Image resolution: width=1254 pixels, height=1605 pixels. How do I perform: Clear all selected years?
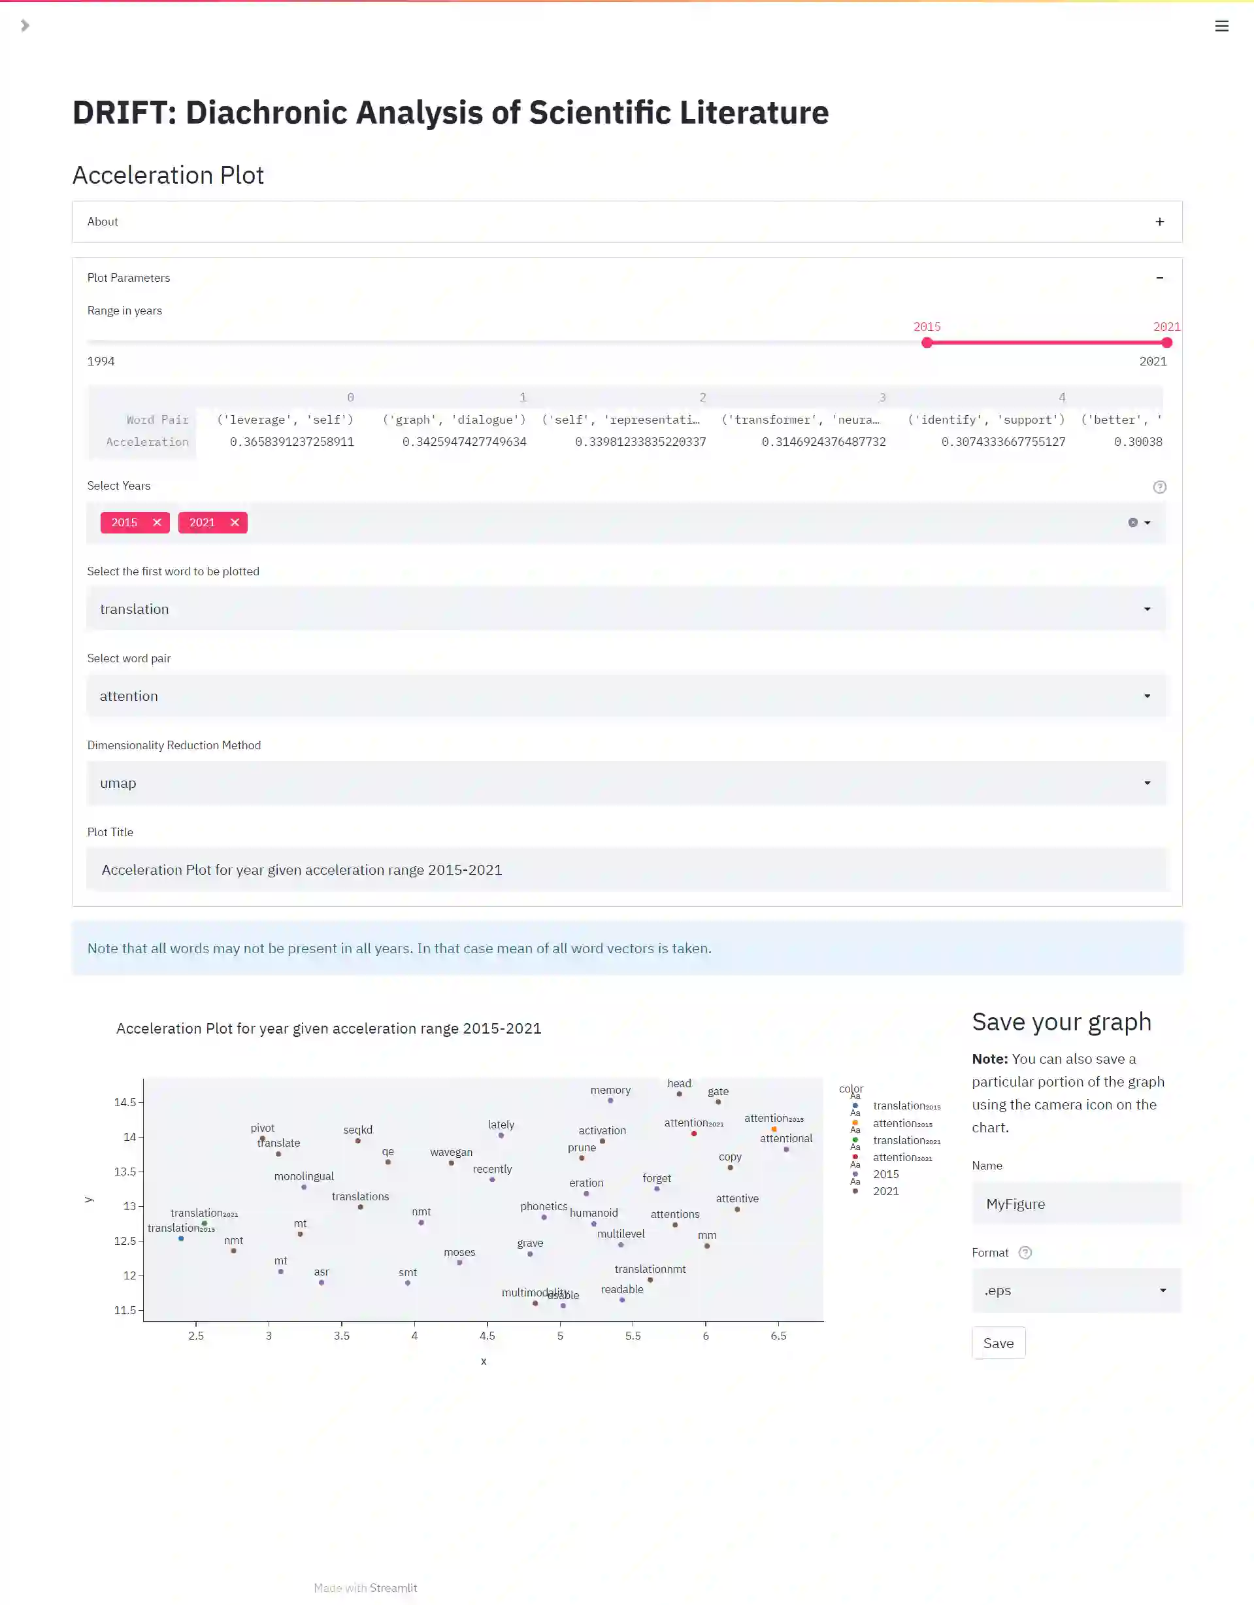point(1132,522)
